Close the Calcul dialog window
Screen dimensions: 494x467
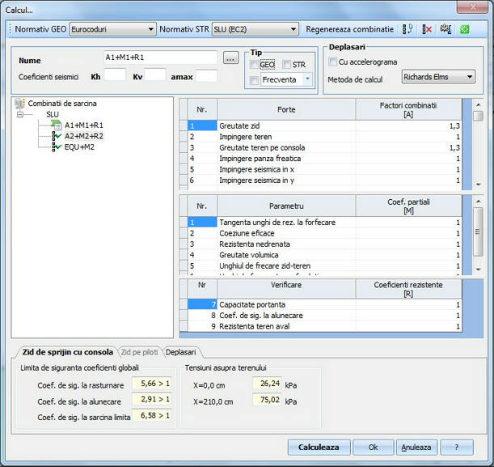pyautogui.click(x=472, y=7)
